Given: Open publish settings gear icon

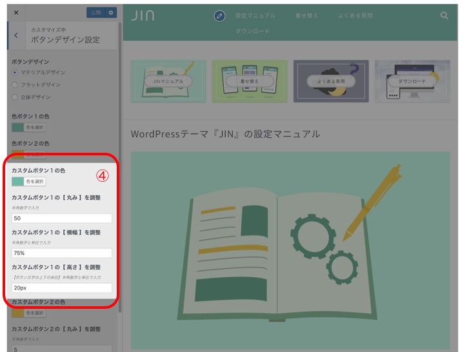Looking at the screenshot, I should point(111,13).
